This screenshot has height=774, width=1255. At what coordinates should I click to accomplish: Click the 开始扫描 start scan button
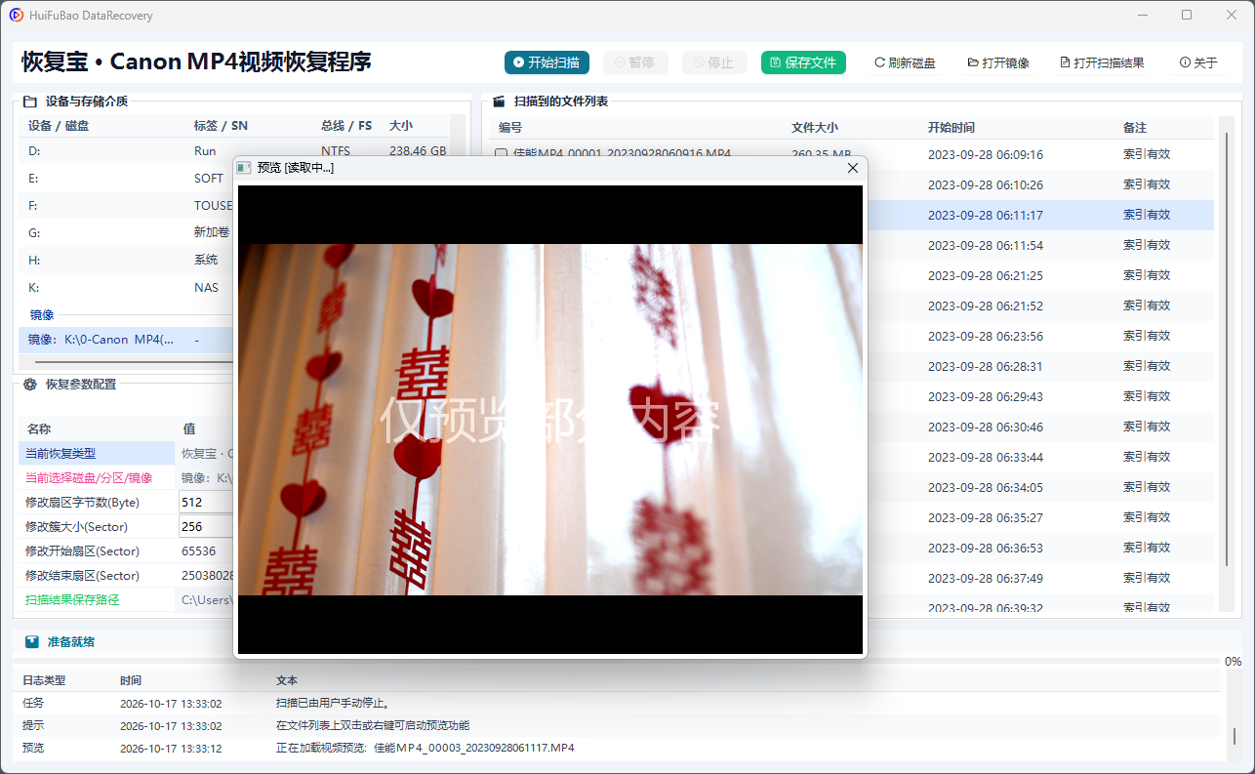pos(547,62)
